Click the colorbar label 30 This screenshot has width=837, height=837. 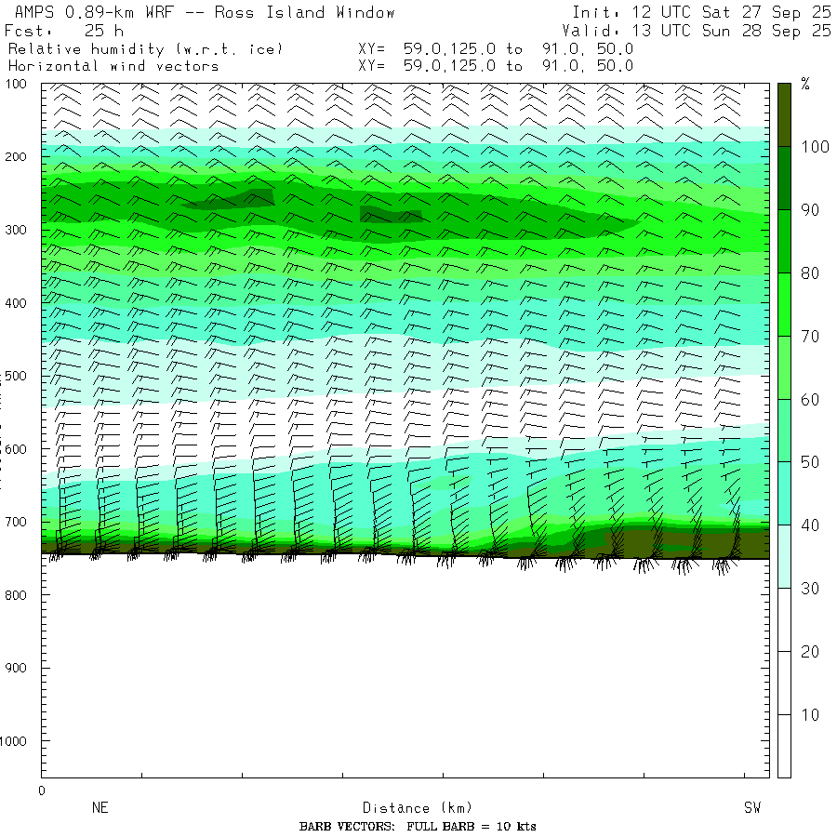point(810,589)
